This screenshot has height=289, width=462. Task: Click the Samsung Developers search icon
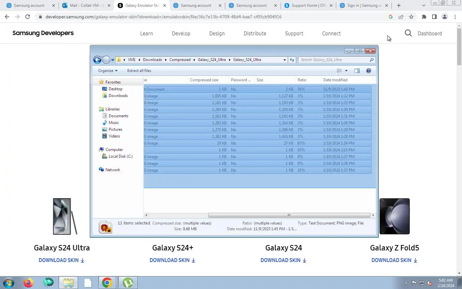[x=408, y=33]
